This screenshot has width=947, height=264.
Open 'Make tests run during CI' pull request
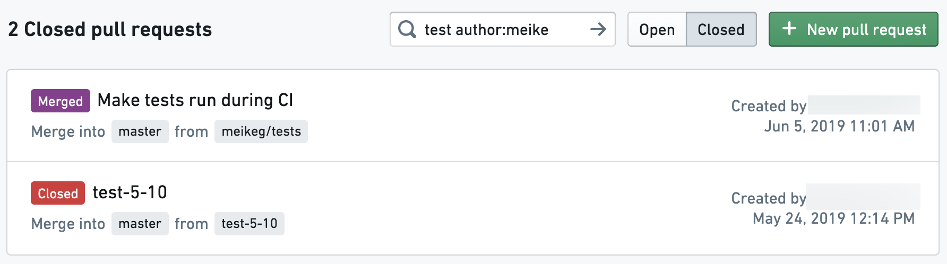pos(195,100)
